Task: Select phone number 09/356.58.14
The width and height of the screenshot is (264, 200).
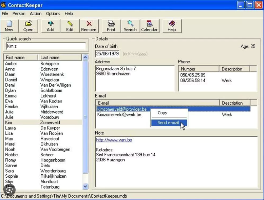Action: click(193, 81)
